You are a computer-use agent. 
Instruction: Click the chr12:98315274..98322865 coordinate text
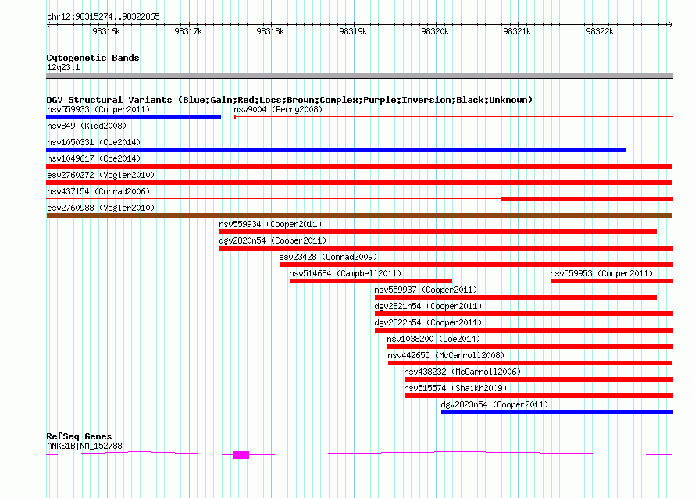[103, 16]
